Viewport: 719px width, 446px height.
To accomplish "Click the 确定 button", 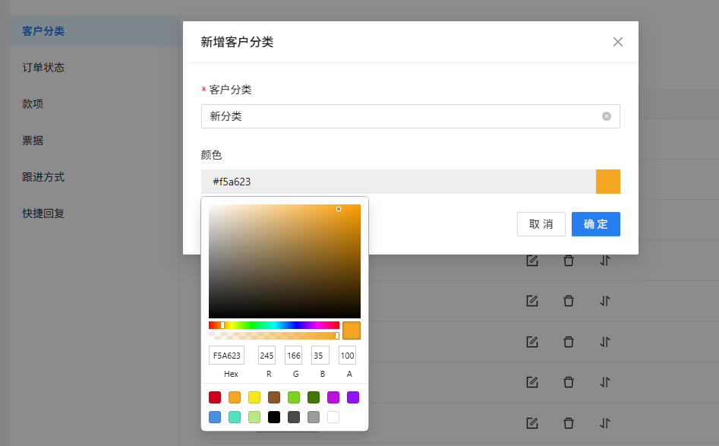I will 596,224.
